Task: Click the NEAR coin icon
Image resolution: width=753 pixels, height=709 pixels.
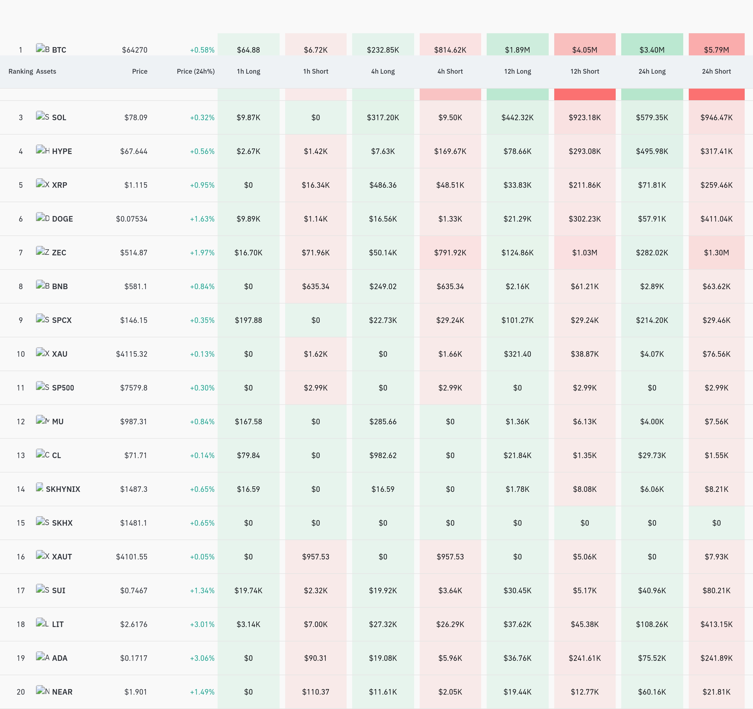Action: pyautogui.click(x=43, y=690)
